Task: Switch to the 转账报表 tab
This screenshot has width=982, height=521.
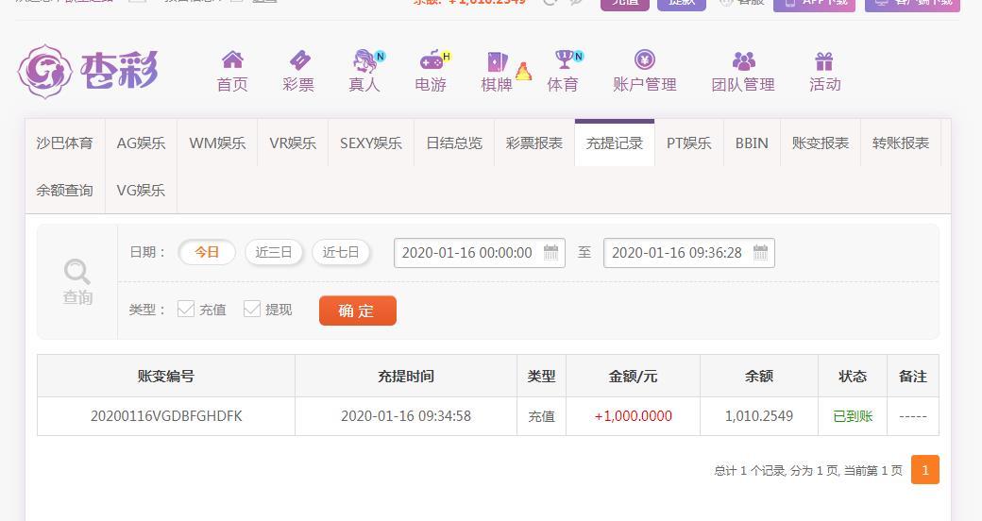Action: (901, 143)
